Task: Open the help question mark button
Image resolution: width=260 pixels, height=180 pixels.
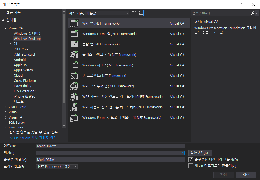Action: [241, 4]
